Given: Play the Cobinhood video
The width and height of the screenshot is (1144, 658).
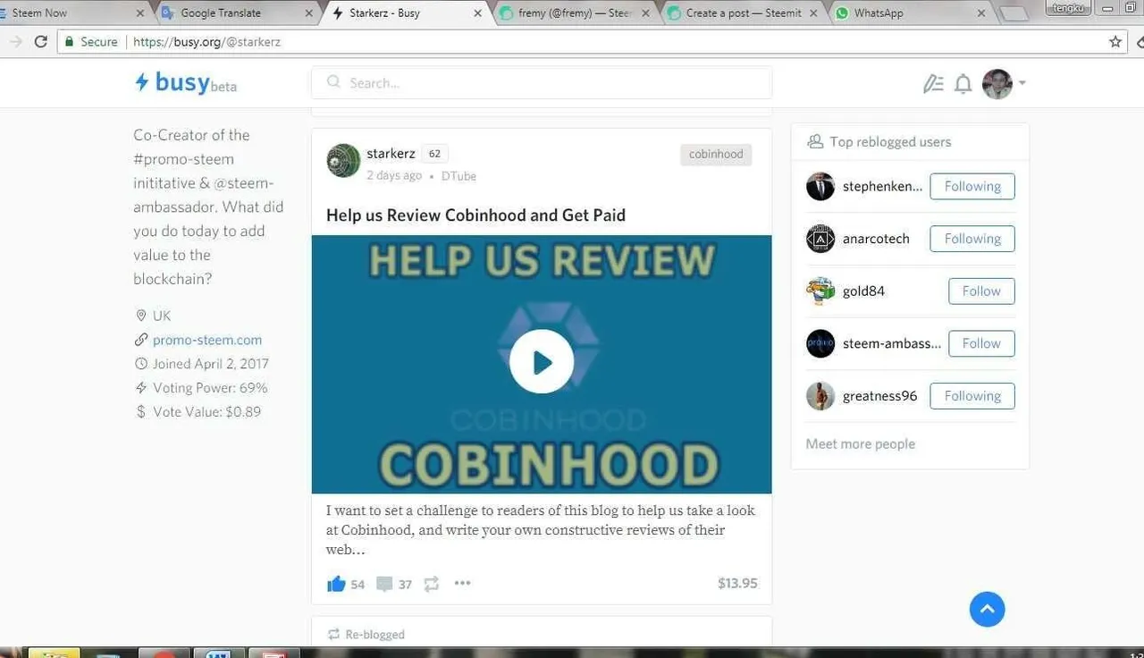Looking at the screenshot, I should click(x=542, y=361).
